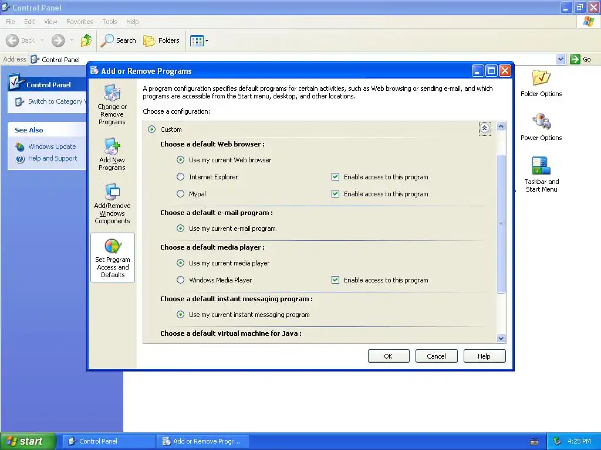
Task: Select Mypal as default browser
Action: [x=181, y=194]
